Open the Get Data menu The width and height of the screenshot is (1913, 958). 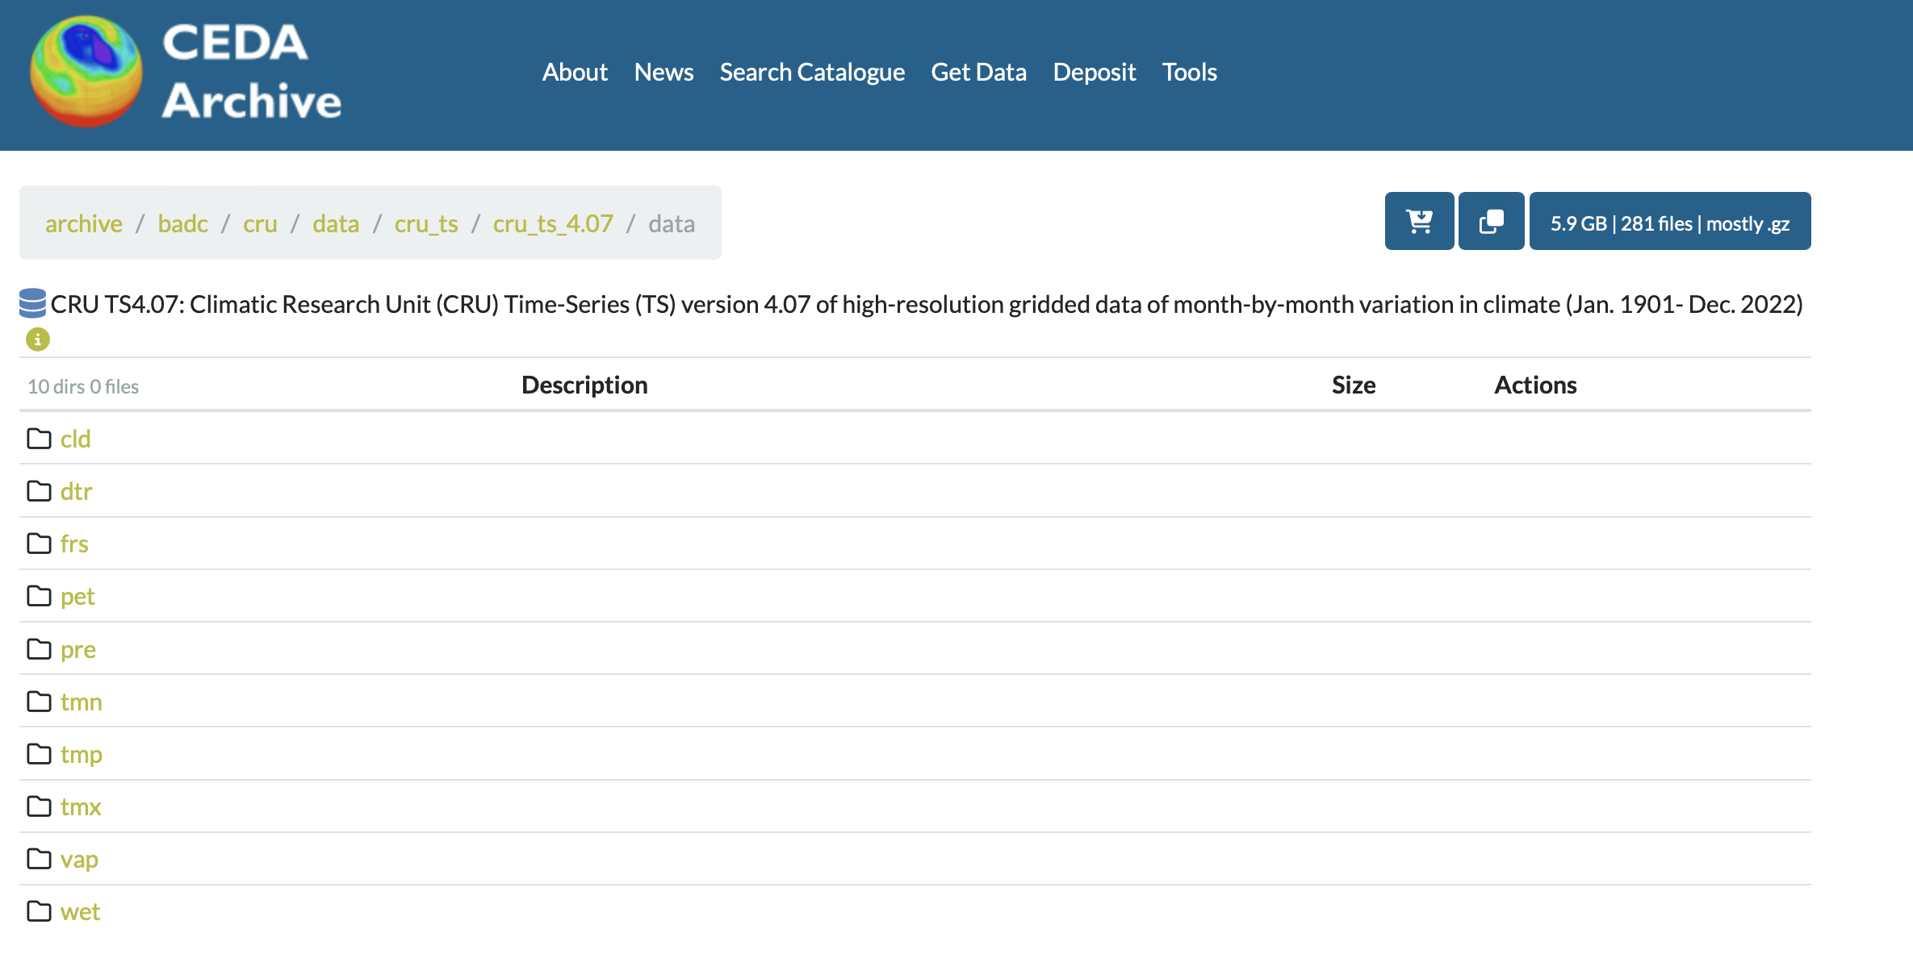coord(978,73)
